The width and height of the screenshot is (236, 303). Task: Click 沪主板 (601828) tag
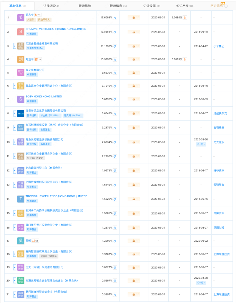pyautogui.click(x=50, y=115)
